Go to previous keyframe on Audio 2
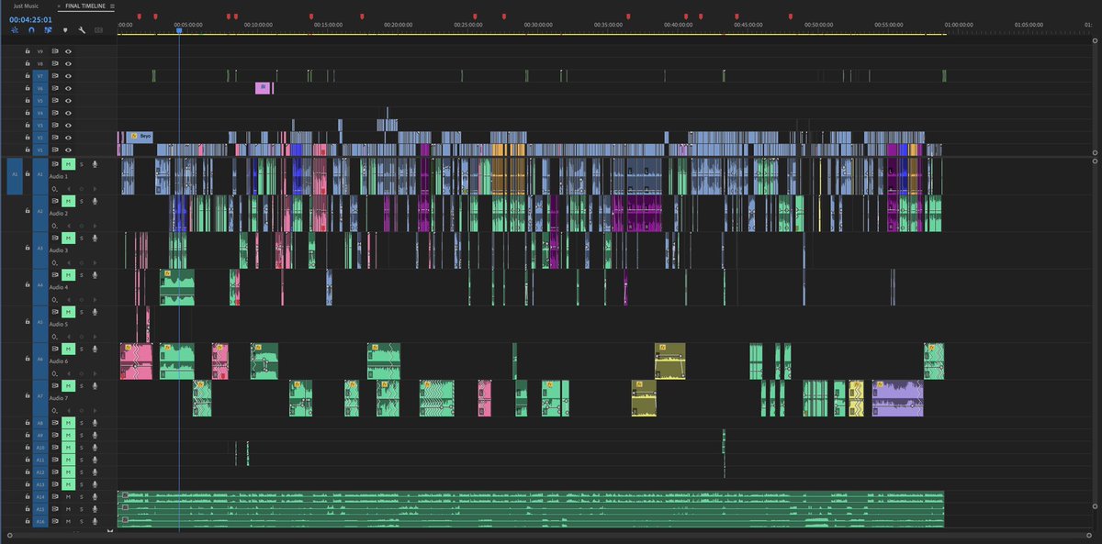 point(70,225)
